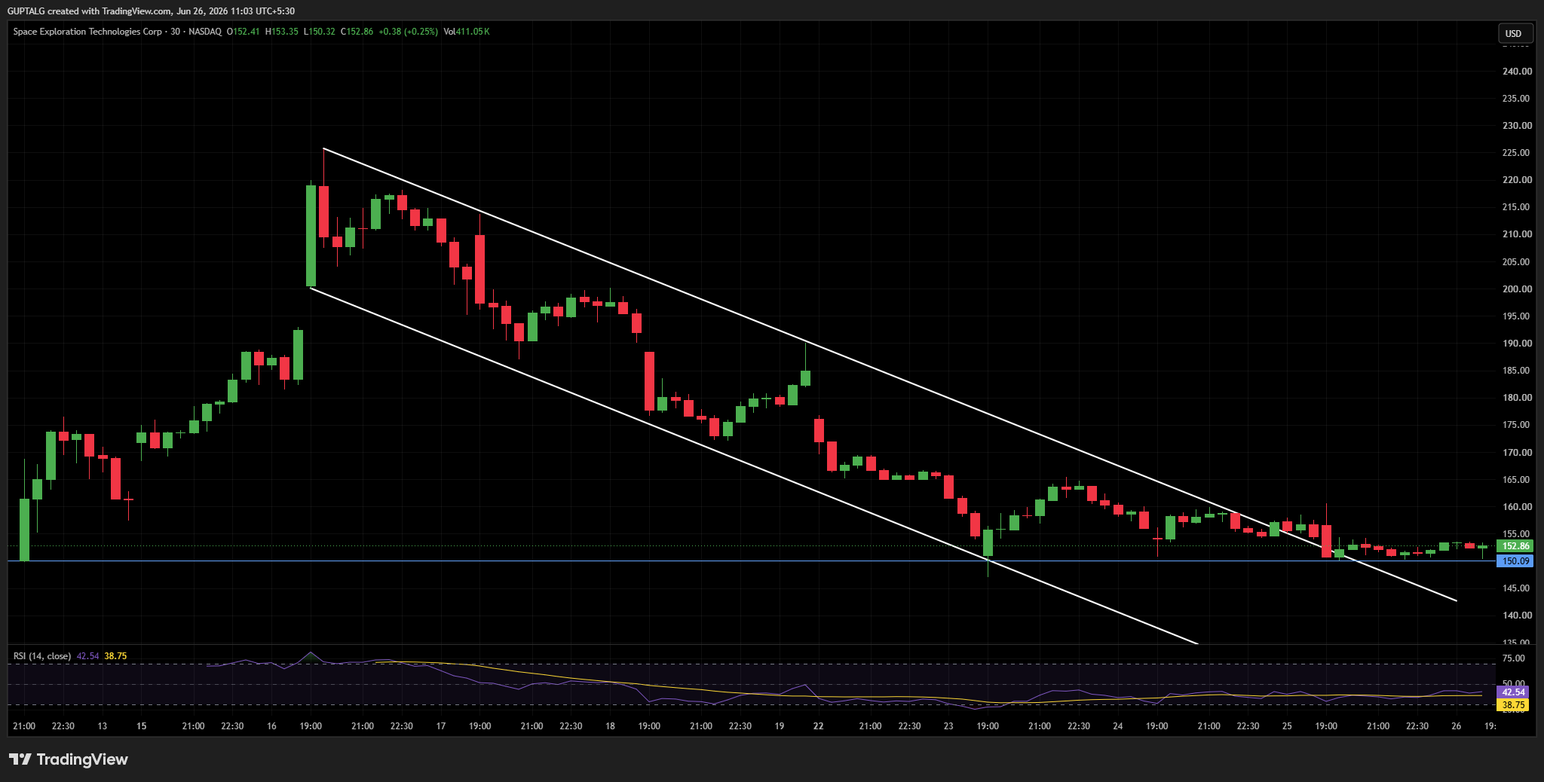
Task: Select the low value L150.32
Action: point(320,32)
